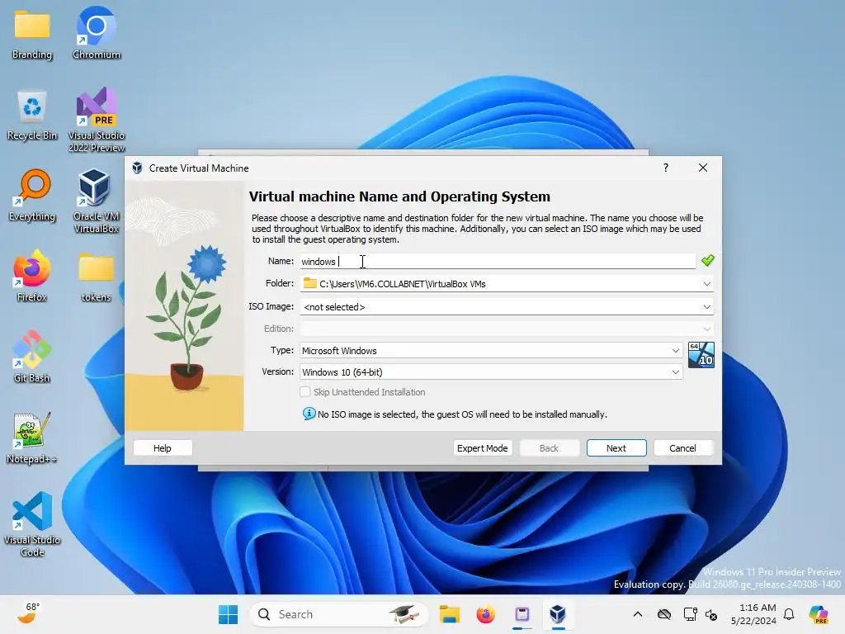Select Visual Studio Code desktop icon
Image resolution: width=845 pixels, height=634 pixels.
click(32, 524)
